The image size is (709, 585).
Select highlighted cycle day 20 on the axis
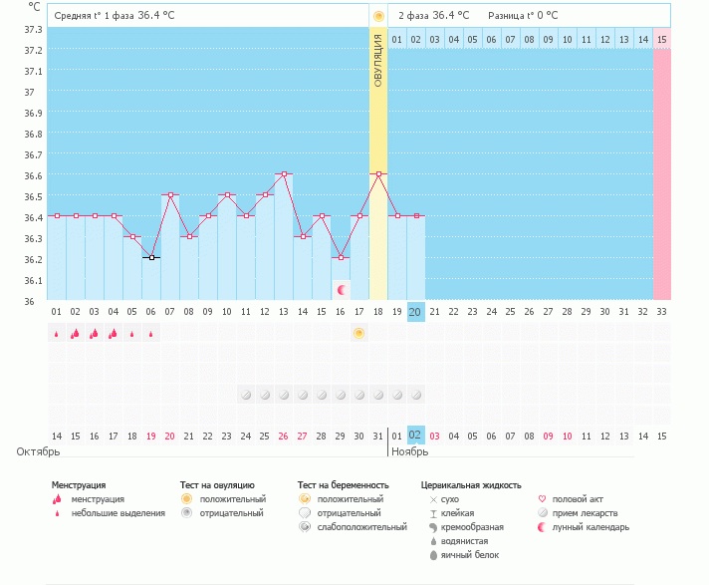[x=416, y=312]
